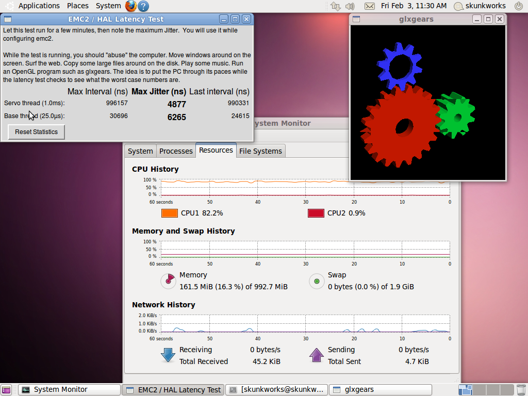The image size is (528, 396).
Task: Click the skunkworks terminal taskbar button
Action: coord(276,390)
